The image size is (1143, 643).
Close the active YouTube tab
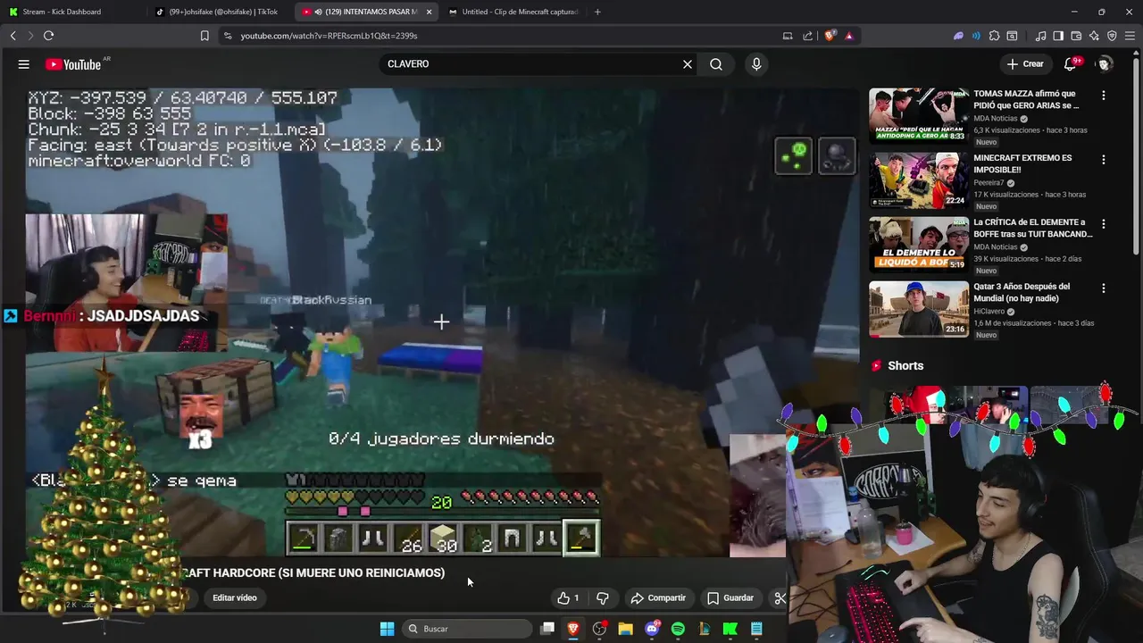[x=429, y=12]
